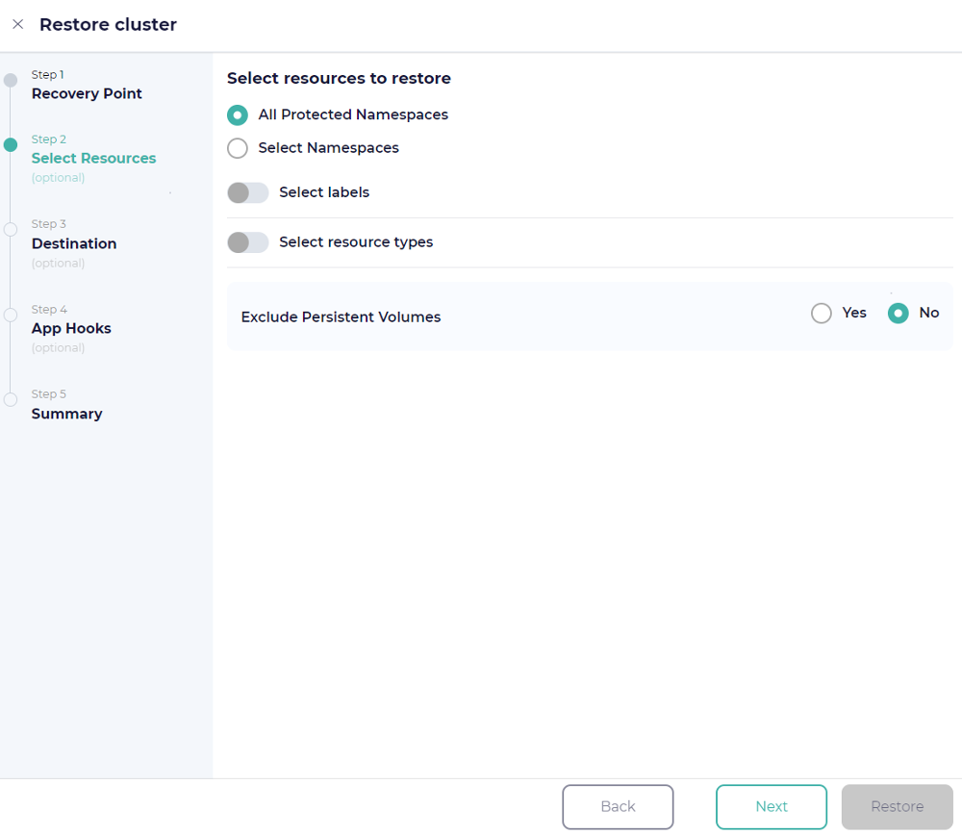962x835 pixels.
Task: Set Exclude Persistent Volumes to Yes
Action: click(822, 314)
